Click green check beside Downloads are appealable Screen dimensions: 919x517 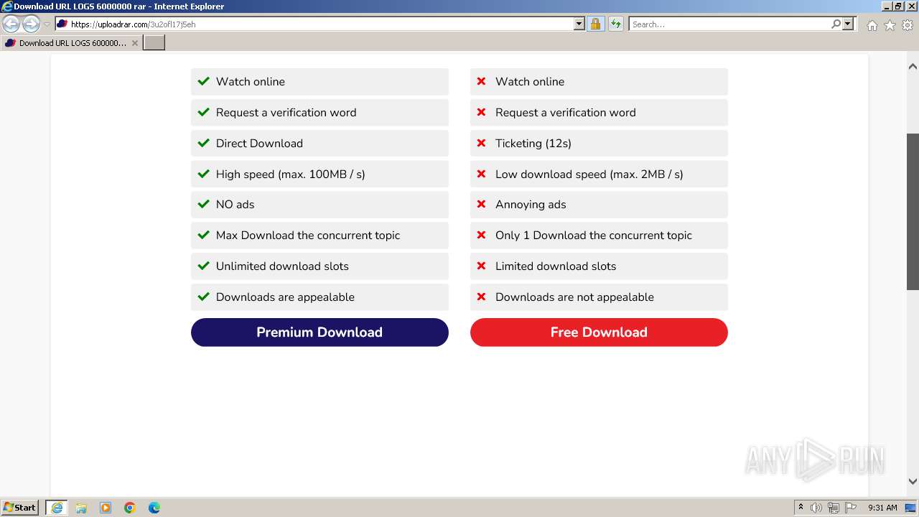pyautogui.click(x=203, y=297)
